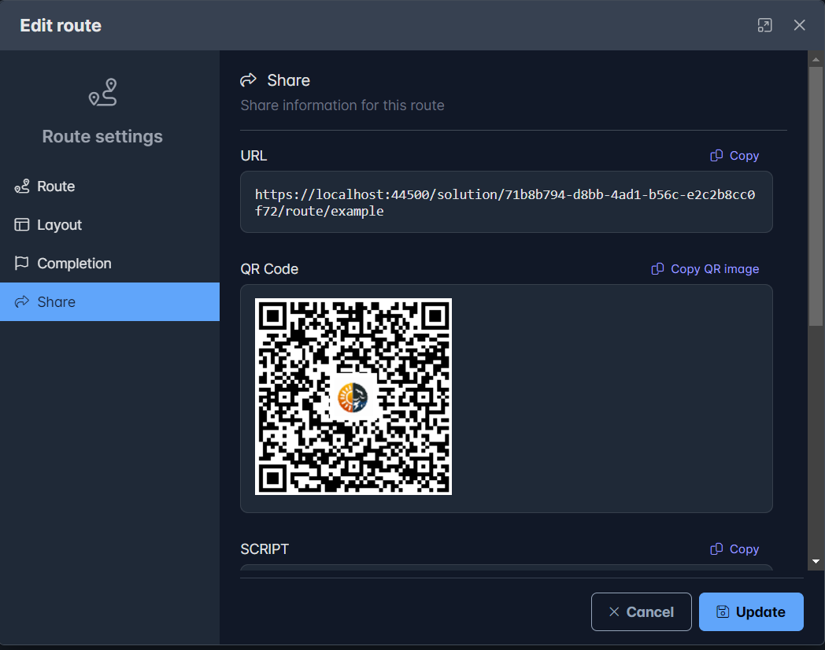Viewport: 825px width, 650px height.
Task: Click the copy icon beside the SCRIPT Copy
Action: click(716, 549)
